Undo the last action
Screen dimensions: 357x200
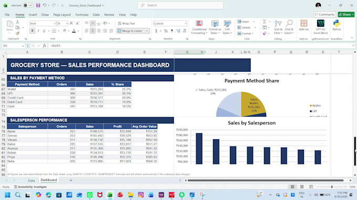45,5
